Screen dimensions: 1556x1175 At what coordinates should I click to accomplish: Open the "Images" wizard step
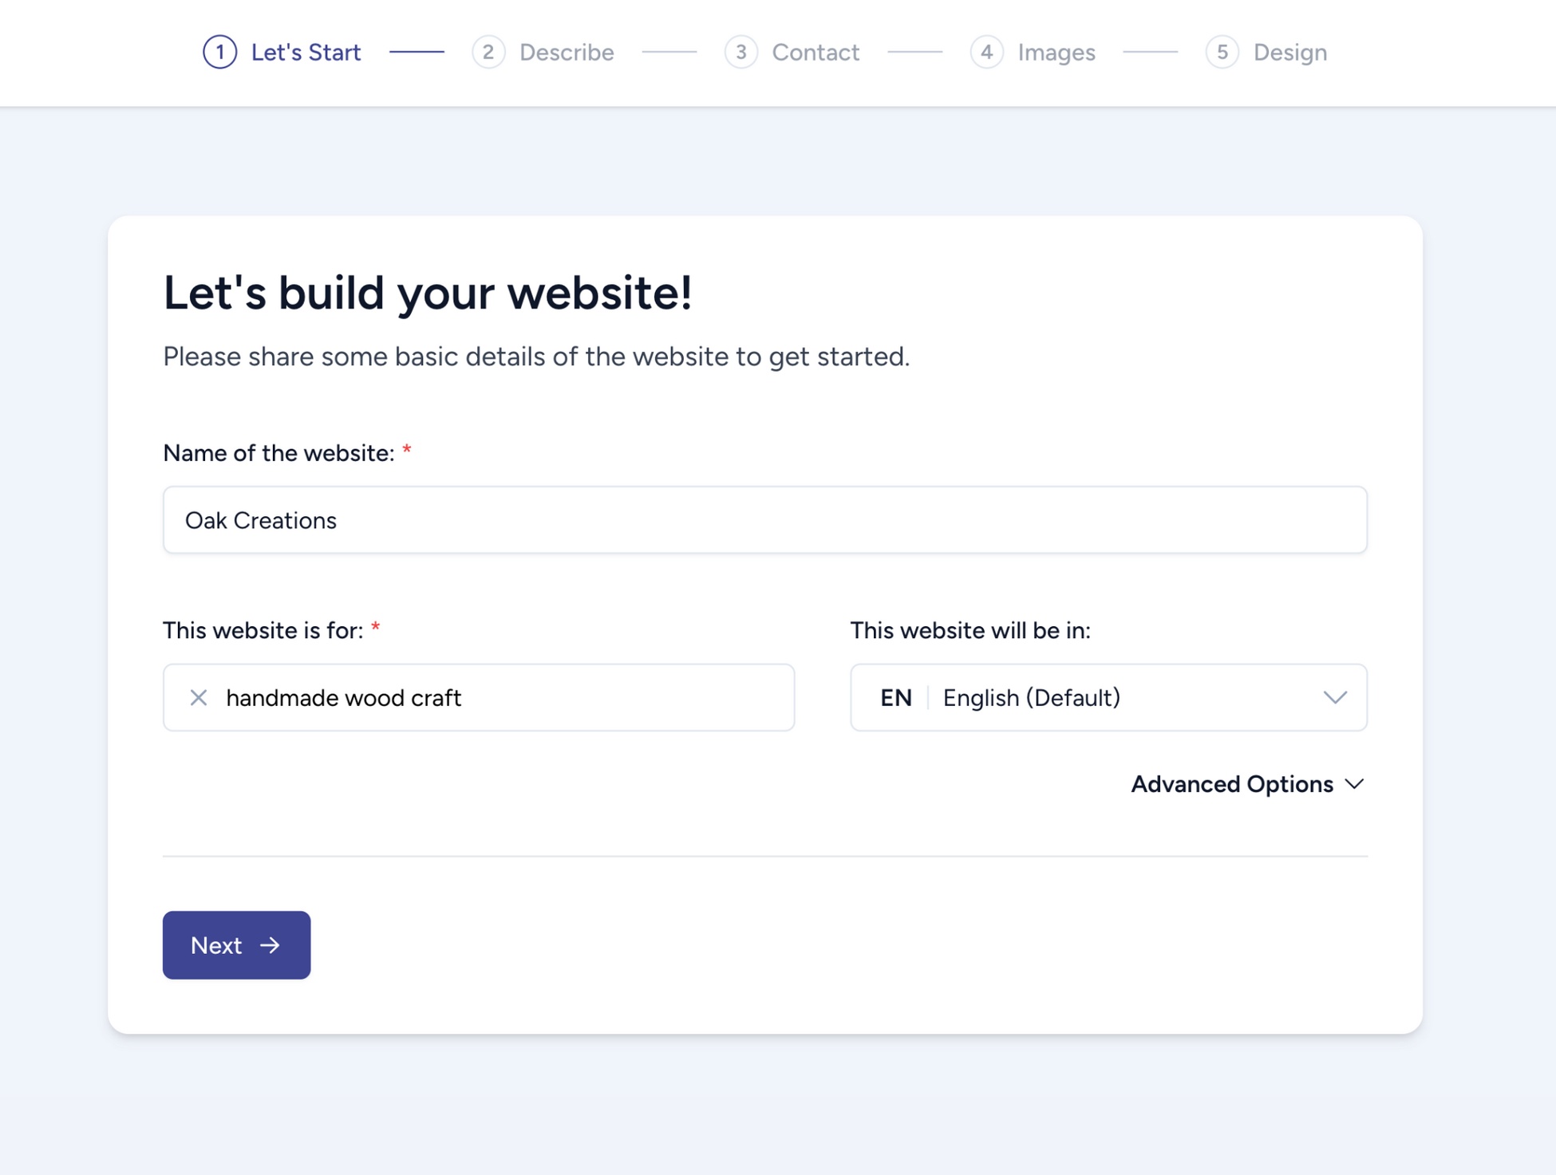tap(1055, 52)
